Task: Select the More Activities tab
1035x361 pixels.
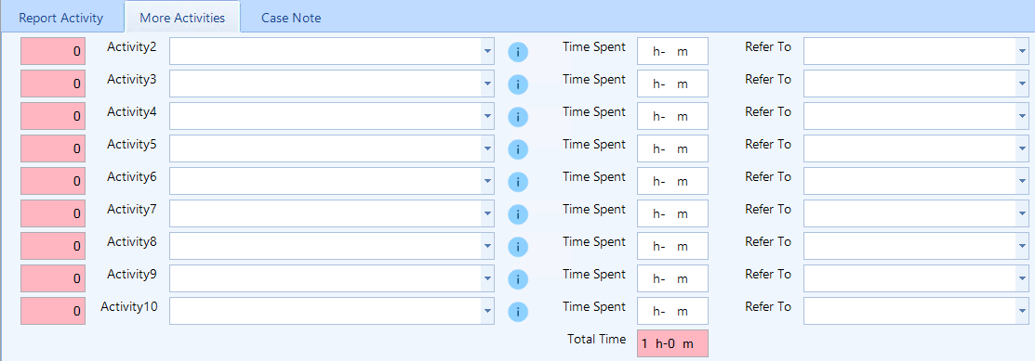Action: pyautogui.click(x=182, y=18)
